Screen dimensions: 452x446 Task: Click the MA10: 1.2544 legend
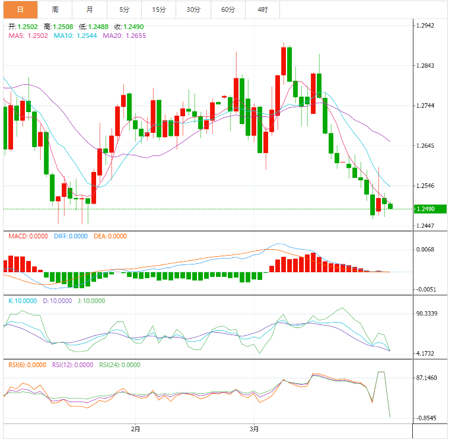click(x=75, y=36)
